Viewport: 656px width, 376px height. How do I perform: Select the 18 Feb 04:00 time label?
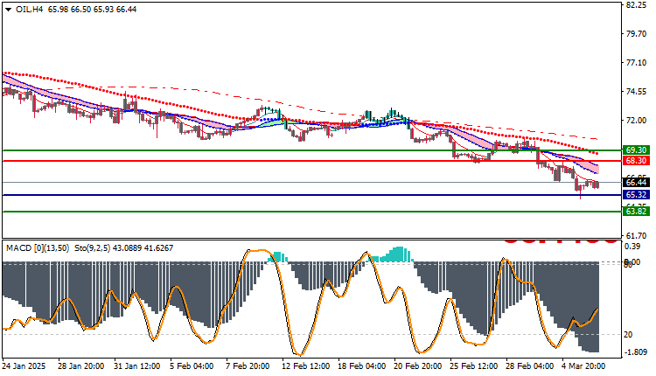(362, 366)
